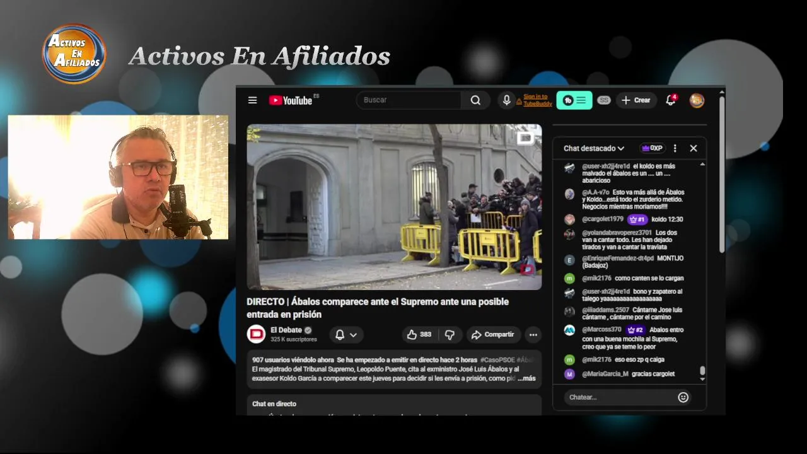Open @EnriqueFernandez-dt4pd avatar

coord(569,260)
